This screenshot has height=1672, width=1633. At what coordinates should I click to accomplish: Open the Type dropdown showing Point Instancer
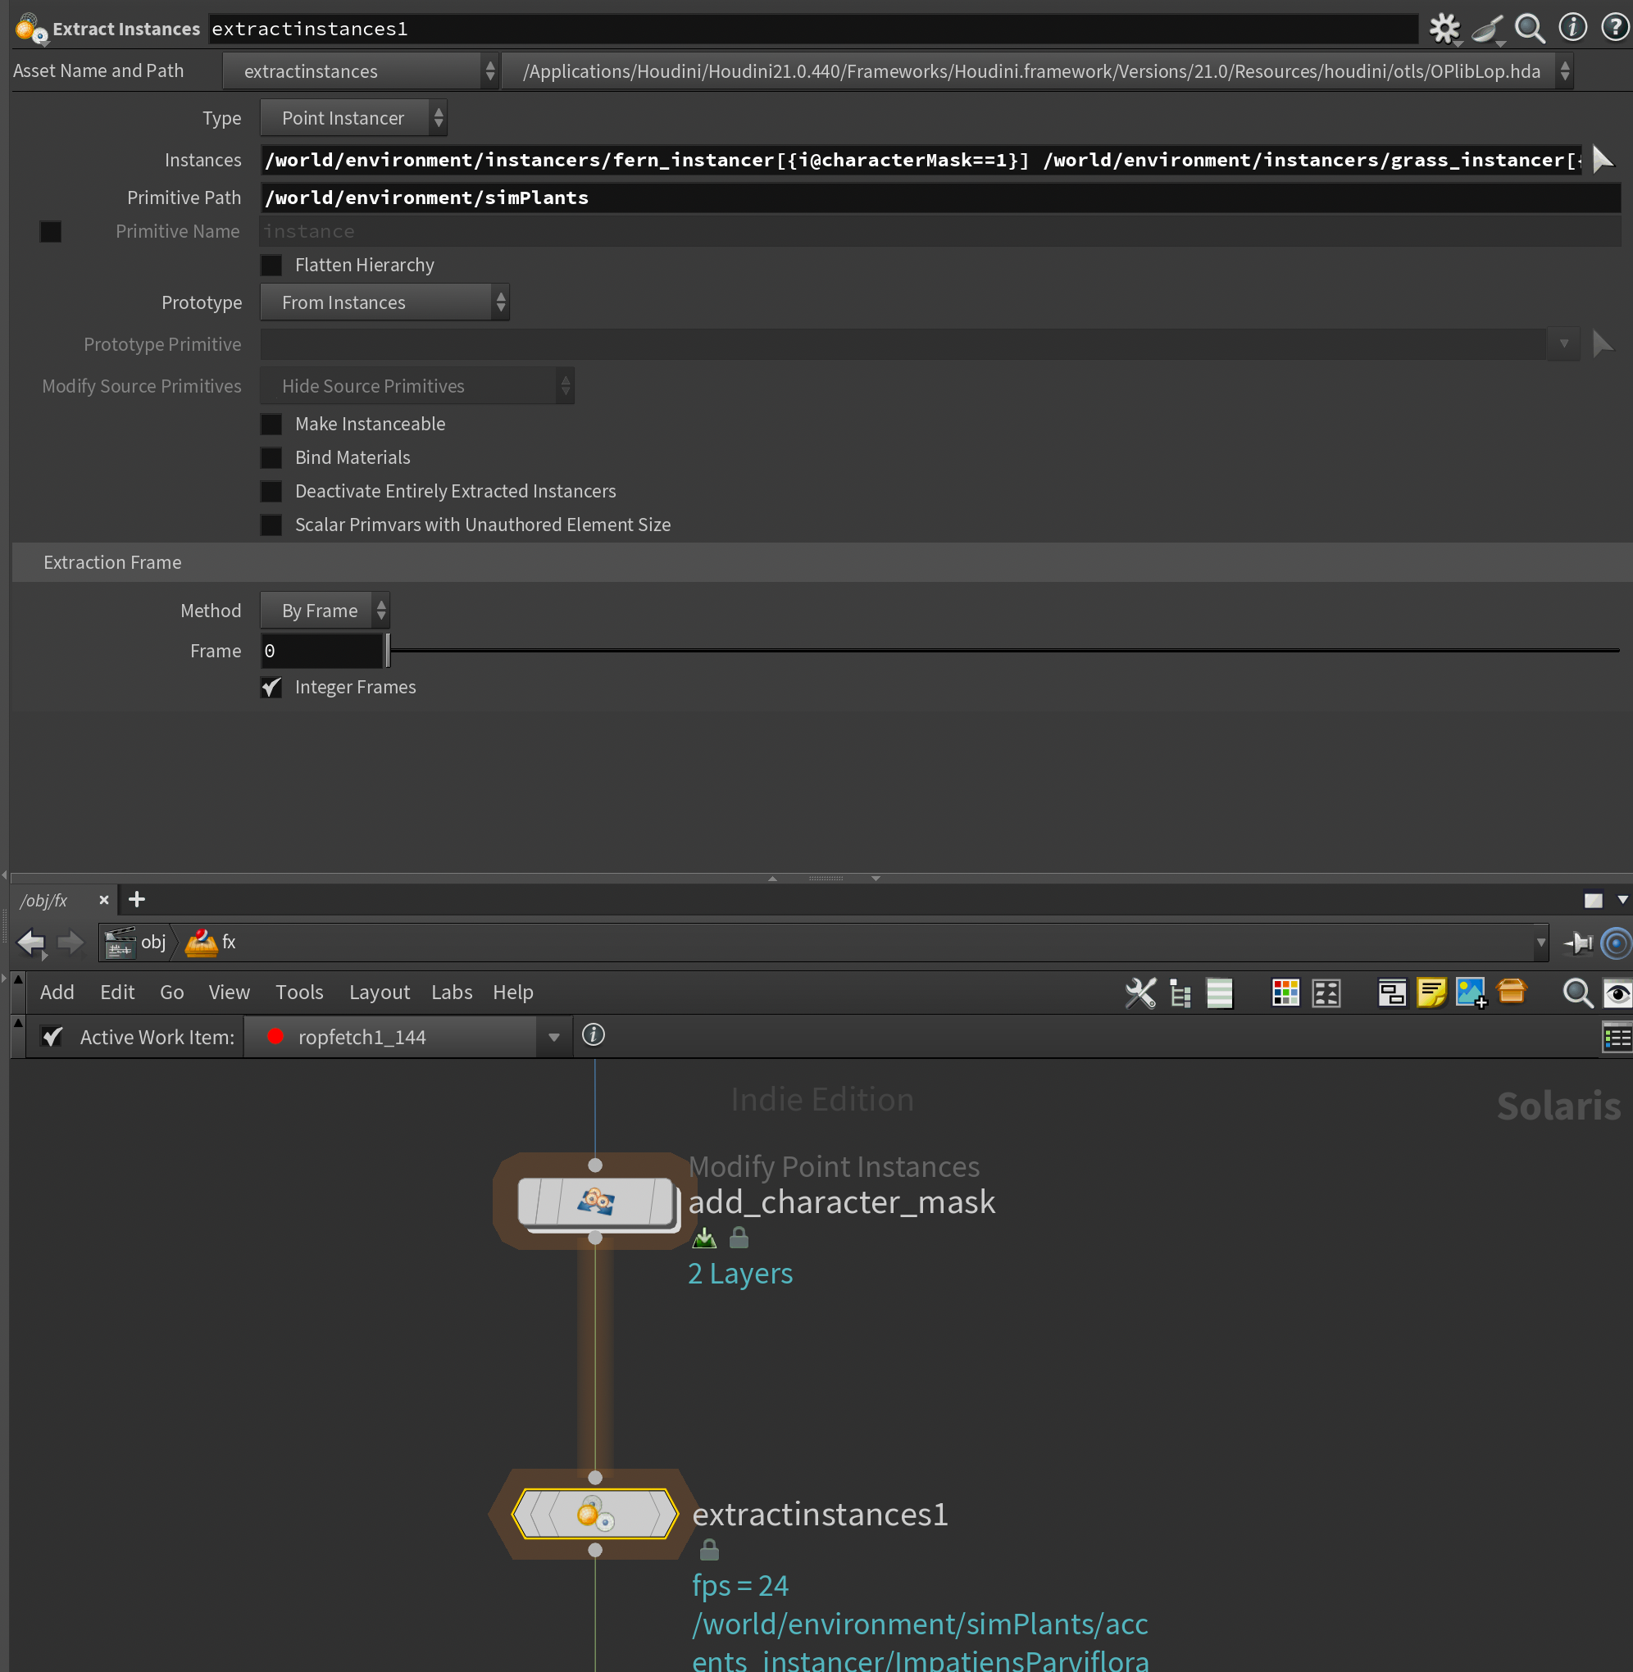click(353, 118)
